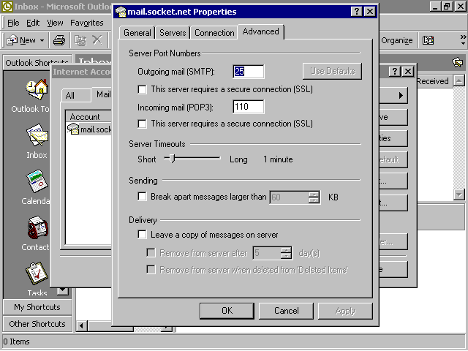Viewport: 468px width, 351px height.
Task: Open the Favorites menu
Action: (87, 23)
